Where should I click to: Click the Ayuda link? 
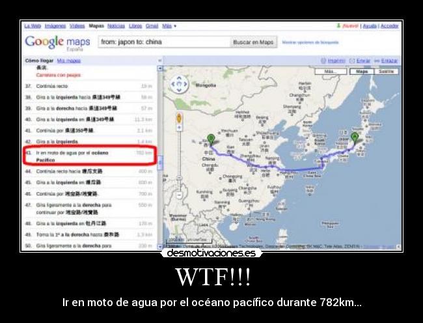point(370,26)
